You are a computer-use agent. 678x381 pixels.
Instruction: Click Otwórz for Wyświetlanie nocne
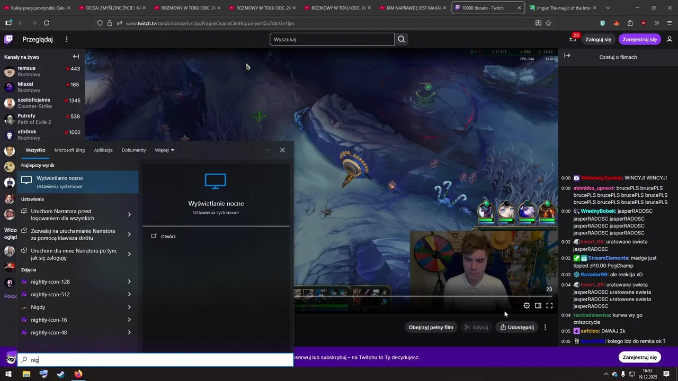point(168,237)
